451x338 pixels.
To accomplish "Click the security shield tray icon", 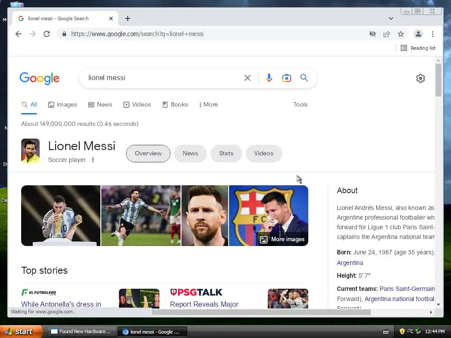I will (x=402, y=331).
